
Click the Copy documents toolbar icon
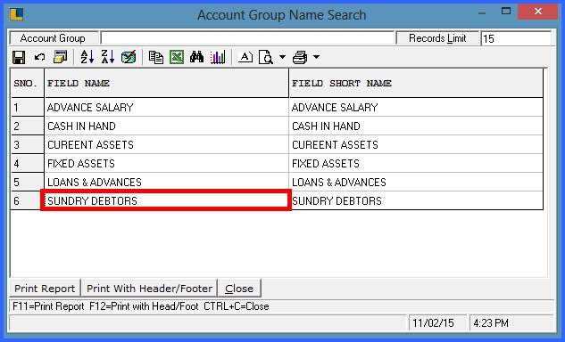156,57
